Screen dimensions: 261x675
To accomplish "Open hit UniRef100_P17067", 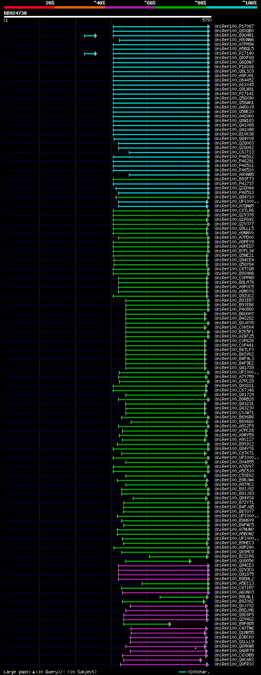I will tap(234, 27).
